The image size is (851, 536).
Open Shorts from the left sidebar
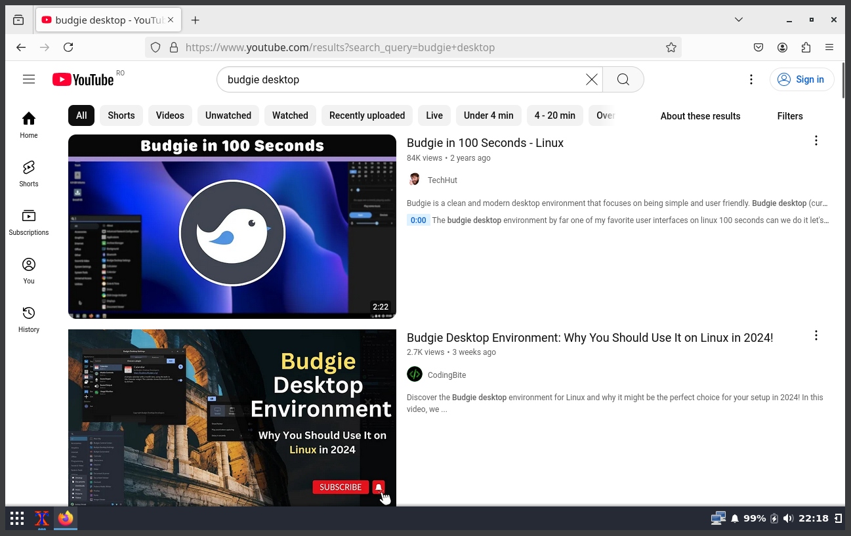click(x=28, y=173)
